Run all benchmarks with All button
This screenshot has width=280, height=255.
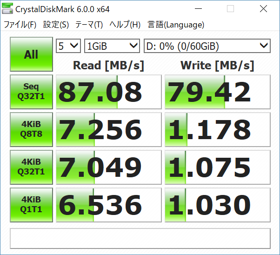pyautogui.click(x=31, y=54)
